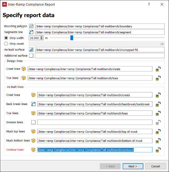Click the layers arrow icon beside design Toe lines
This screenshot has width=169, height=172.
click(x=158, y=78)
